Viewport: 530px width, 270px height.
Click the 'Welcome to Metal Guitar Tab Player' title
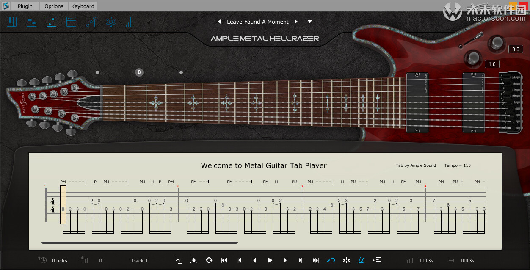click(x=264, y=165)
